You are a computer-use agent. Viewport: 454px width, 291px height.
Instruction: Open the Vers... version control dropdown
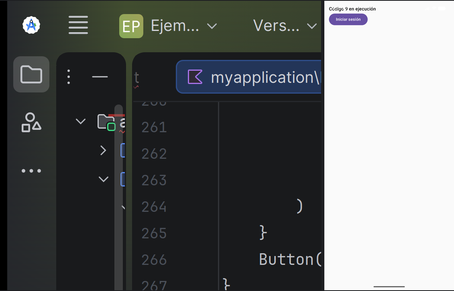(285, 26)
